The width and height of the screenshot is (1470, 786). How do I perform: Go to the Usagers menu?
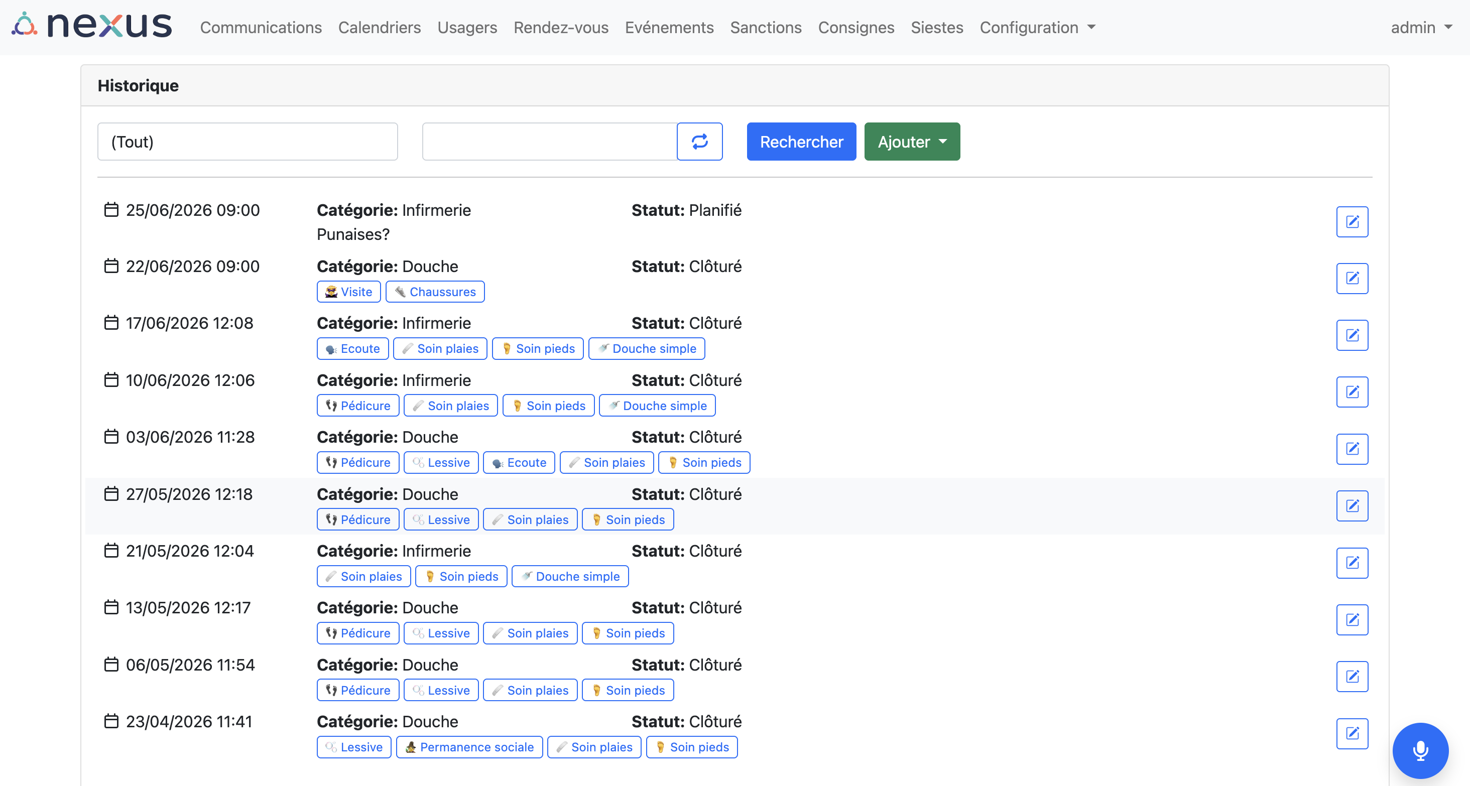point(467,28)
